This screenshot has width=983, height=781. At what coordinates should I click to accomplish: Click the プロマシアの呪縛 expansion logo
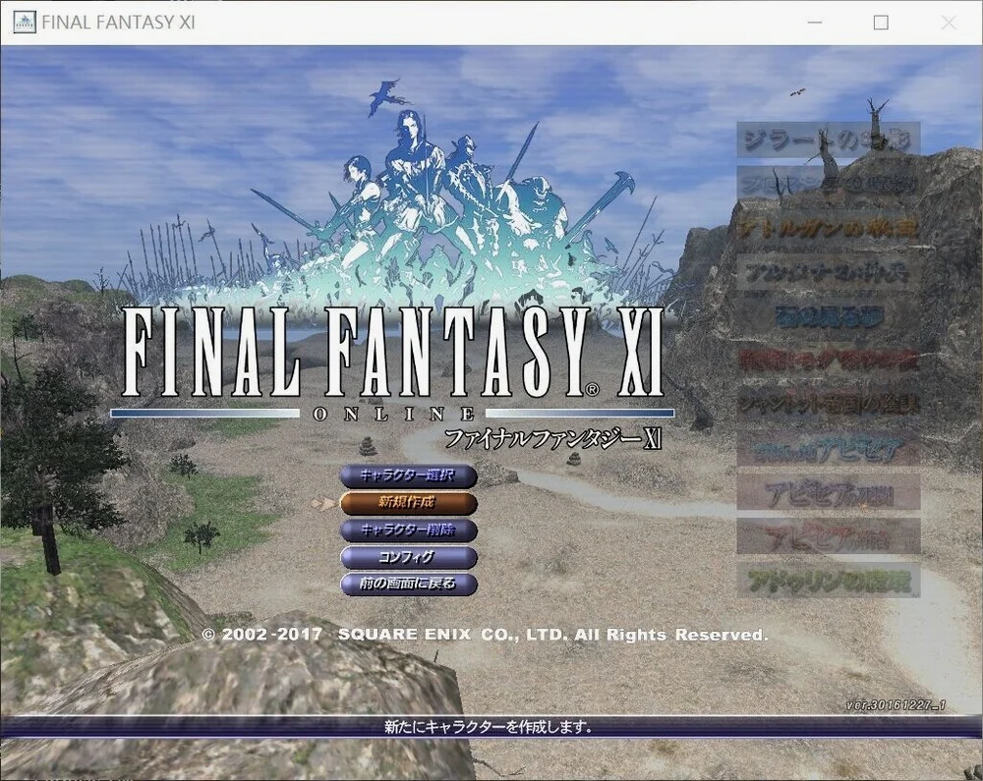click(x=828, y=184)
